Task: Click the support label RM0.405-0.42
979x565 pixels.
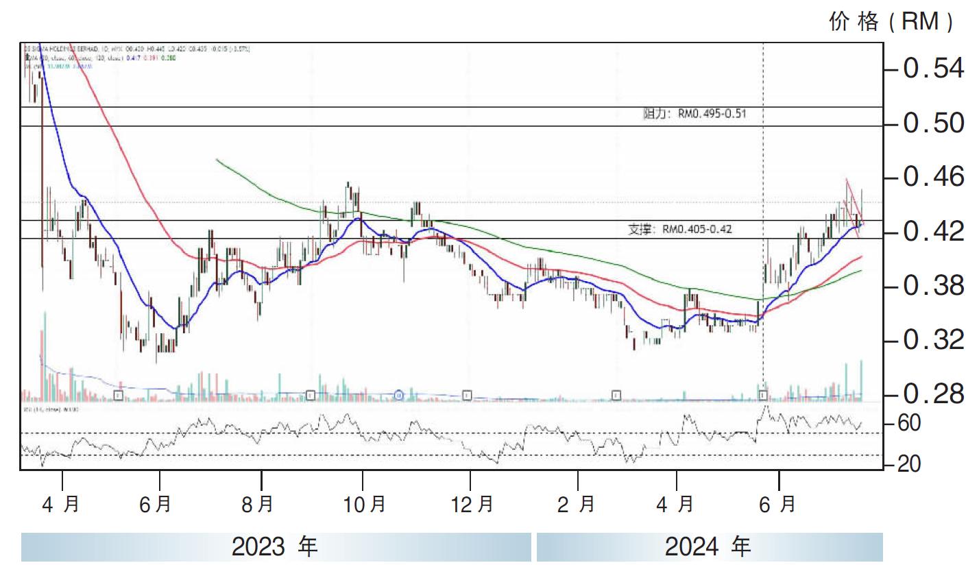Action: pos(680,229)
